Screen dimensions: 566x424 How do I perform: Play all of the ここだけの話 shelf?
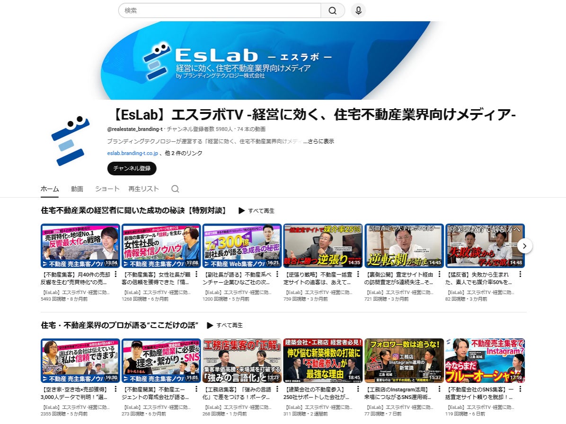224,325
